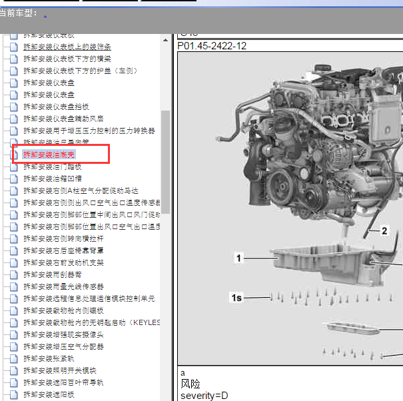Click document icon beside 拆卸安装遮阳百叶帘导轨

[13, 382]
